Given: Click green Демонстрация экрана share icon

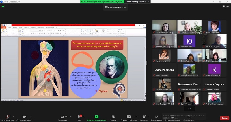Looking at the screenshot, I should click(96, 117).
